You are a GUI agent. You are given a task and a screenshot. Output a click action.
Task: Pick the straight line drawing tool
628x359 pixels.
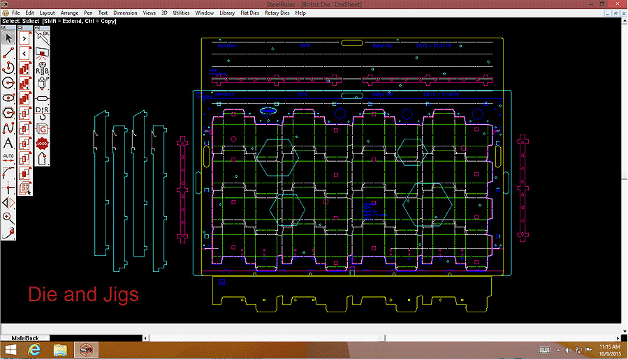[8, 52]
